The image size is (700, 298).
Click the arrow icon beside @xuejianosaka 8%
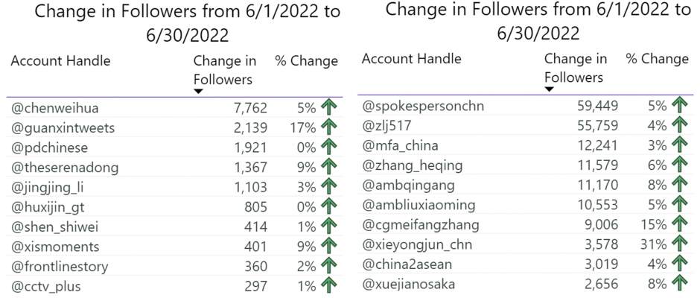(680, 284)
